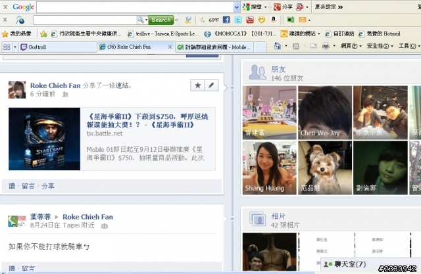Open Twitter from the toolbar icon
This screenshot has height=274, width=421.
238,20
